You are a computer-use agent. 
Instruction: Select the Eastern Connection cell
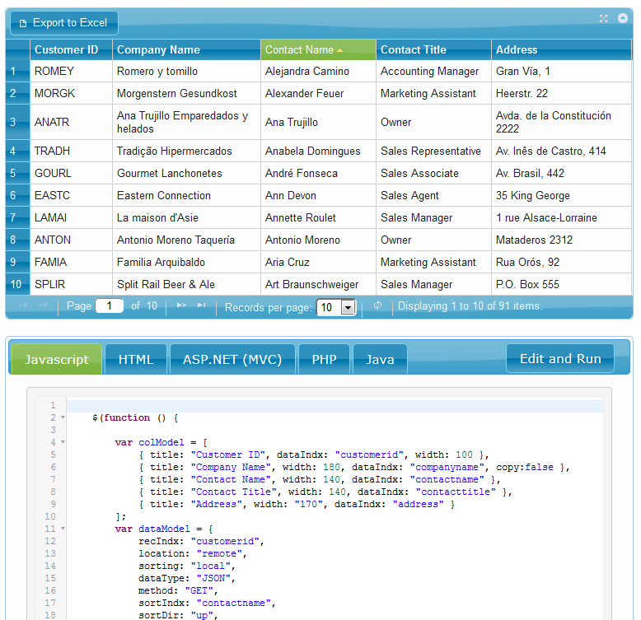[x=186, y=195]
